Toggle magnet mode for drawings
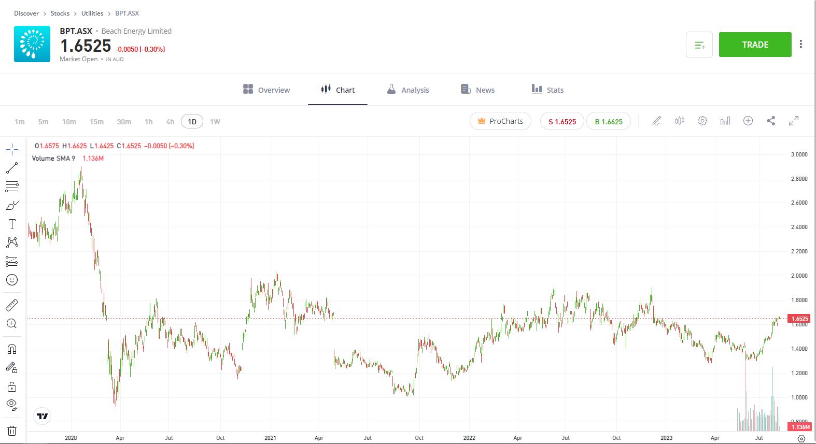The height and width of the screenshot is (444, 816). pyautogui.click(x=12, y=349)
